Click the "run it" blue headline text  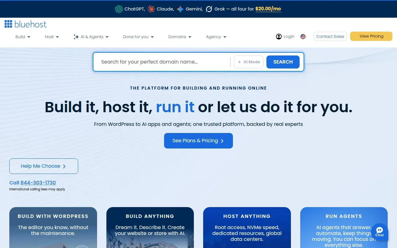[175, 107]
